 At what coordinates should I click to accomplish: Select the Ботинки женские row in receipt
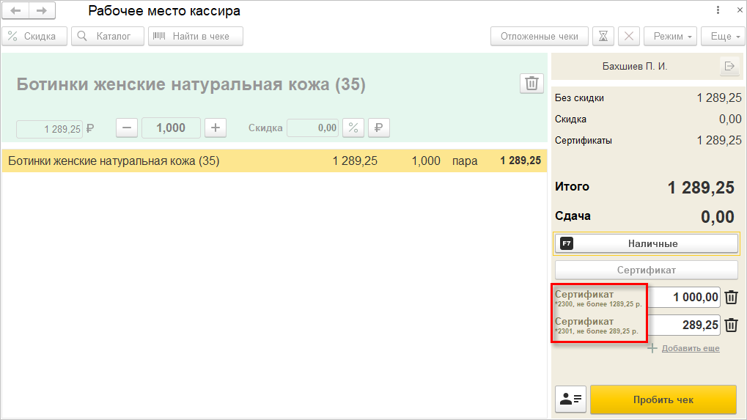(274, 161)
